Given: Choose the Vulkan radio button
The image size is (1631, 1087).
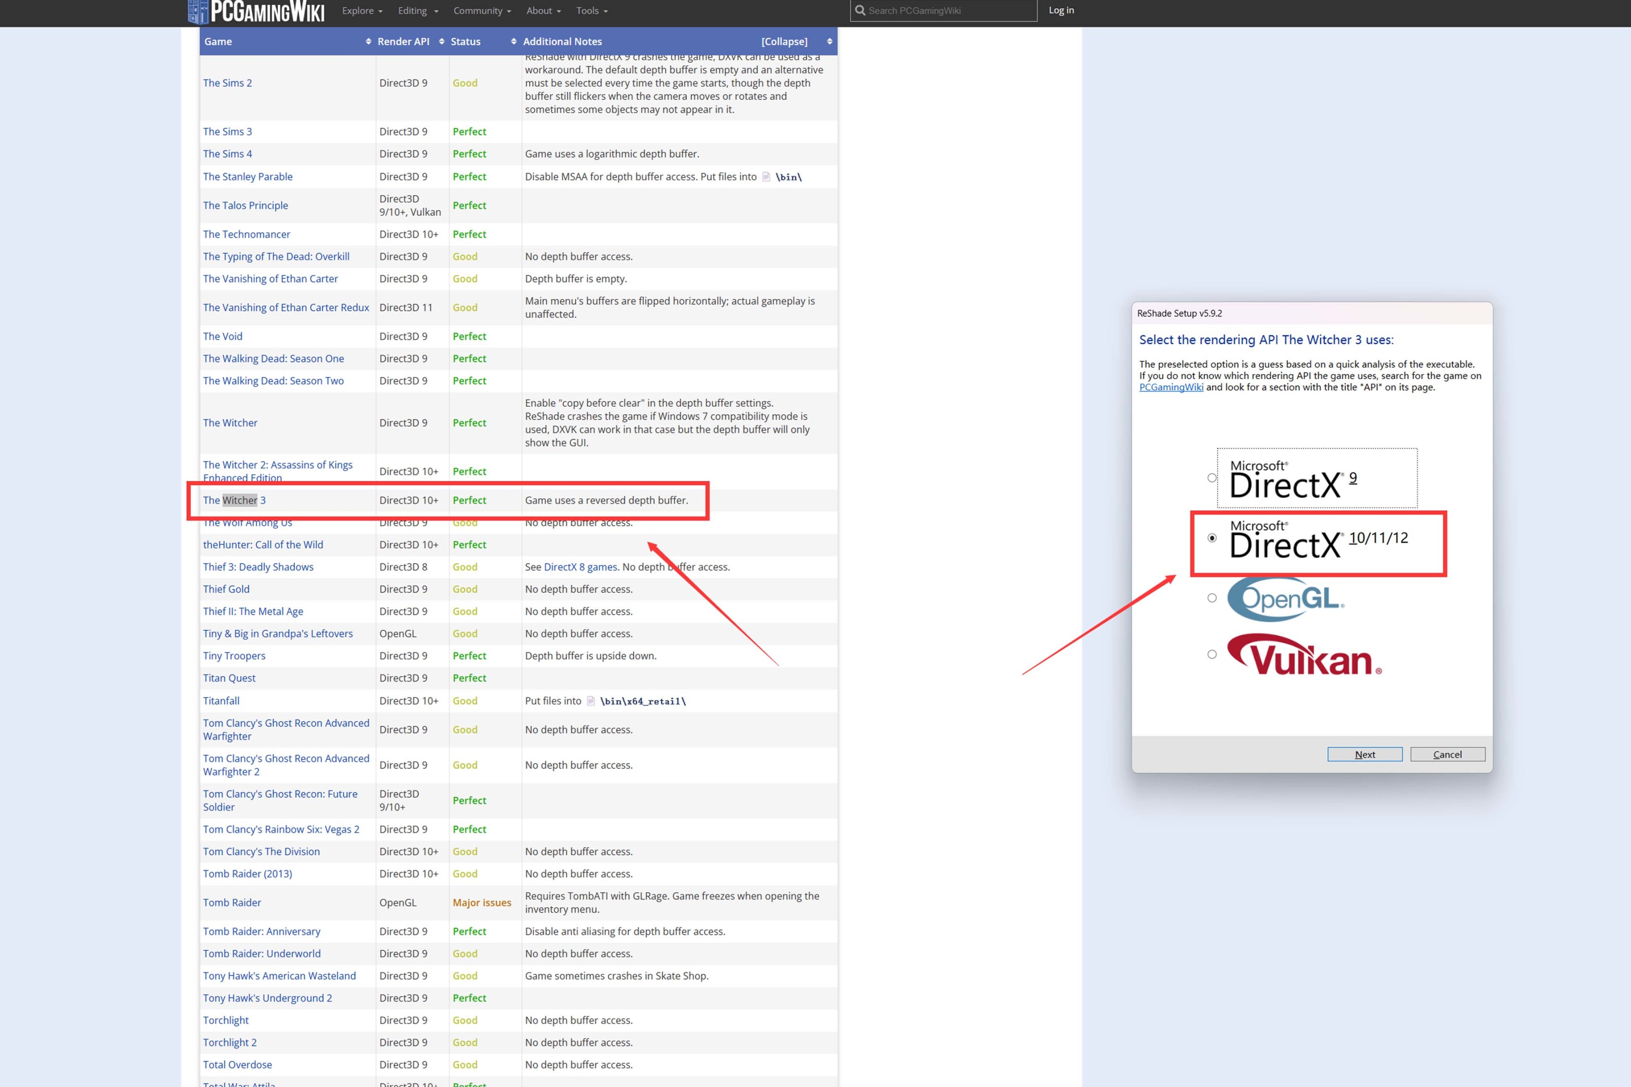Looking at the screenshot, I should (1212, 654).
